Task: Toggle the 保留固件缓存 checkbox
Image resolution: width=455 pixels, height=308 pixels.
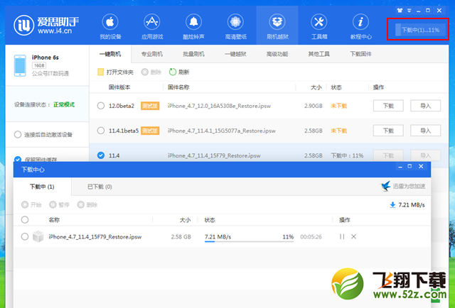Action: [18, 160]
